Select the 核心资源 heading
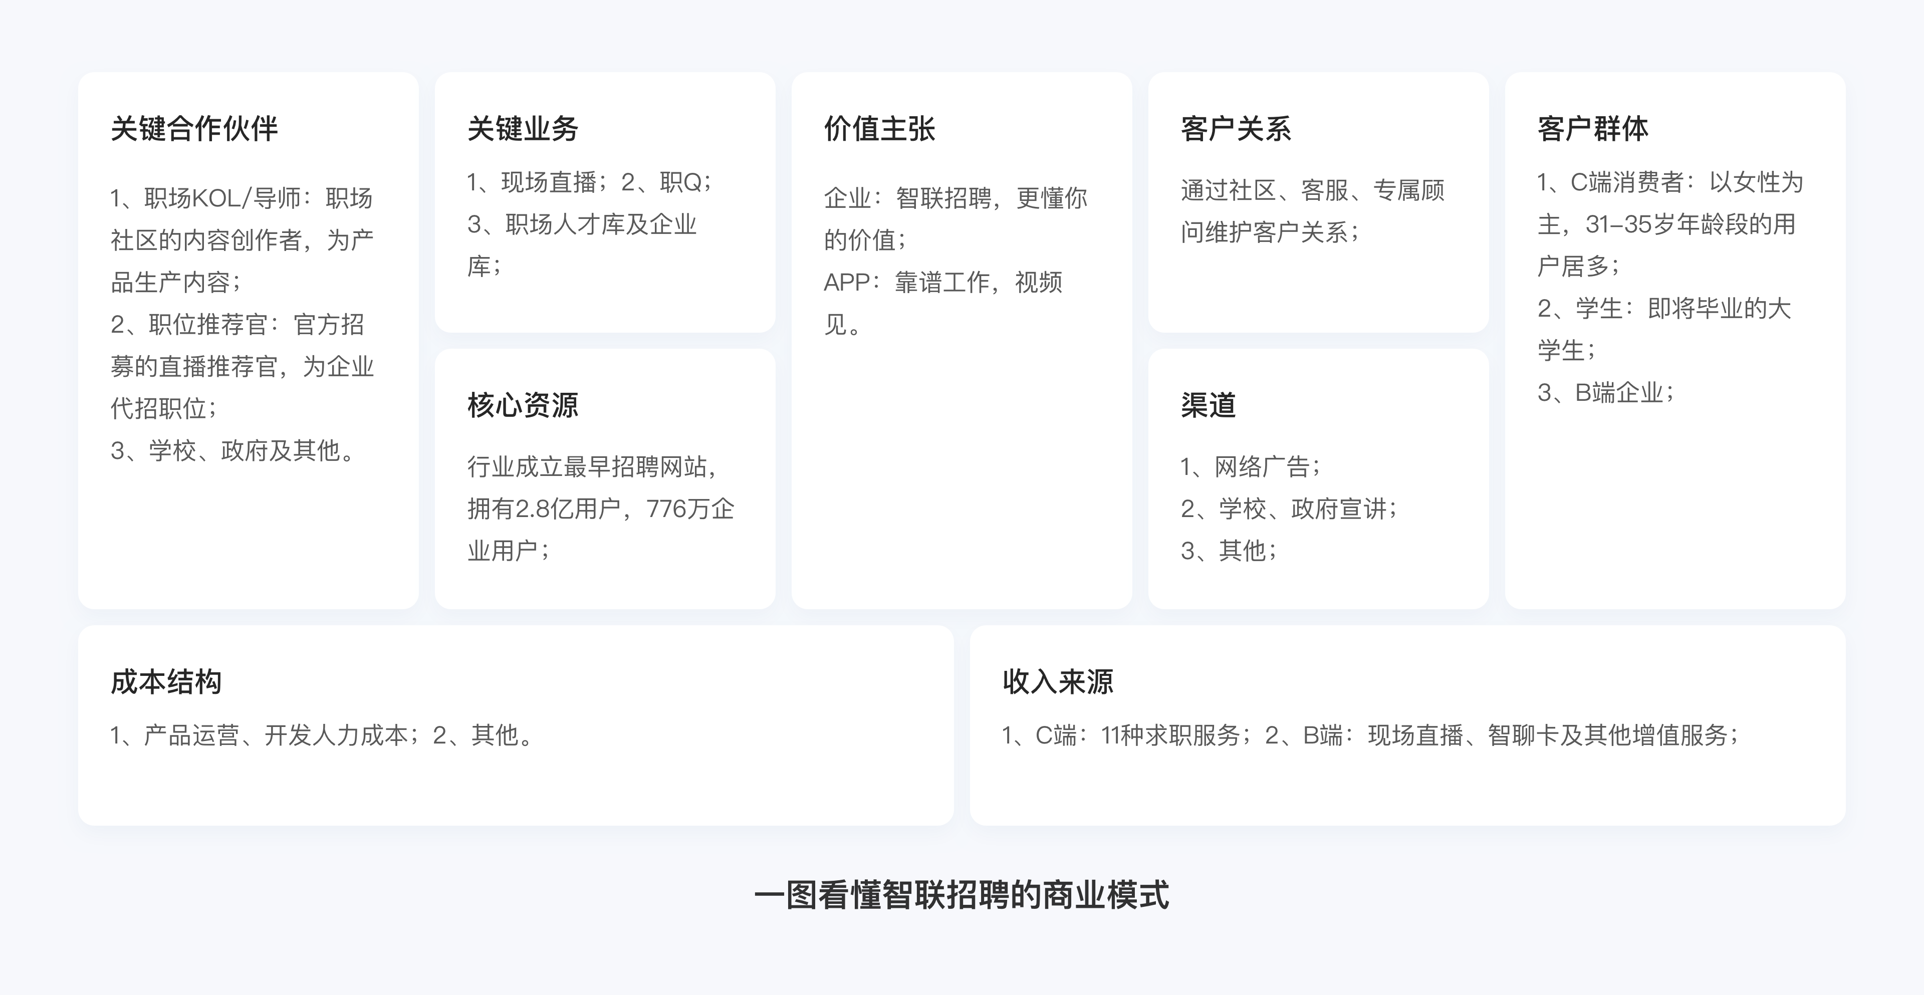Screen dimensions: 1924x995 [522, 405]
